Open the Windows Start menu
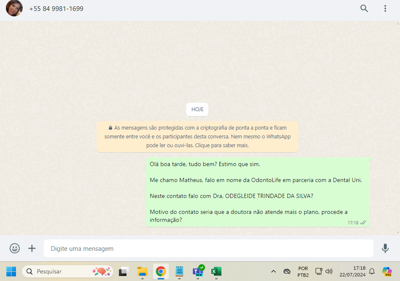Image resolution: width=400 pixels, height=281 pixels. click(11, 272)
